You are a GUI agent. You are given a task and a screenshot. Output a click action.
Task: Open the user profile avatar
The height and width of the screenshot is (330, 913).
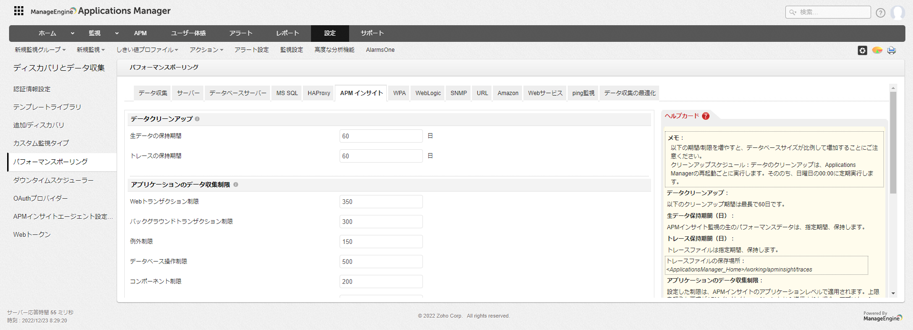tap(898, 13)
